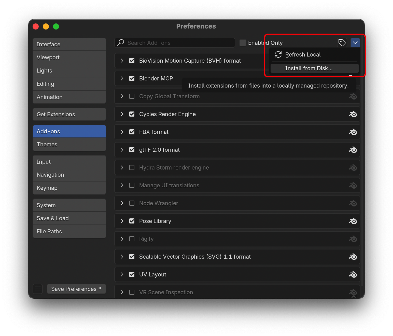
Task: Disable the Cycles Render Engine add-on
Action: pyautogui.click(x=132, y=114)
